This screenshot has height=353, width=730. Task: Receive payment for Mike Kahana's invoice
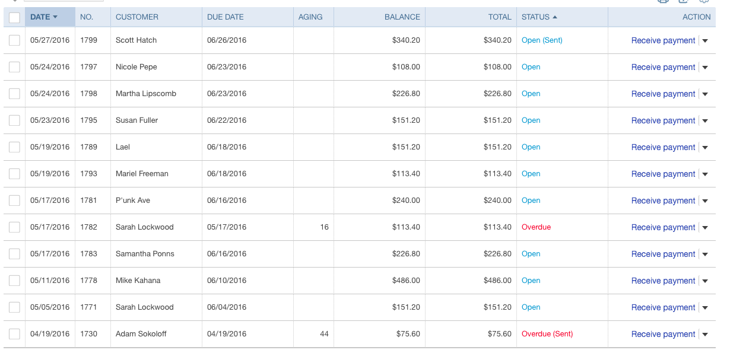point(663,281)
